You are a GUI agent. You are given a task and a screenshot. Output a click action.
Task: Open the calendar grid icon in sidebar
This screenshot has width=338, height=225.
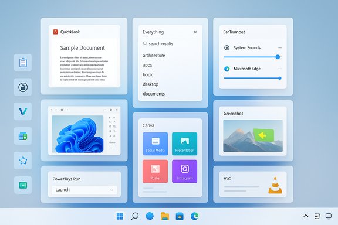coord(23,136)
